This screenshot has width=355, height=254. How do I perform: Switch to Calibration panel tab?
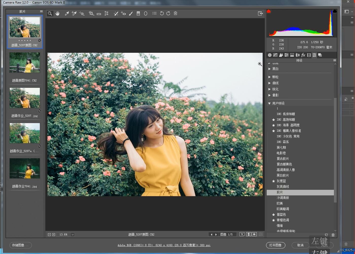309,55
